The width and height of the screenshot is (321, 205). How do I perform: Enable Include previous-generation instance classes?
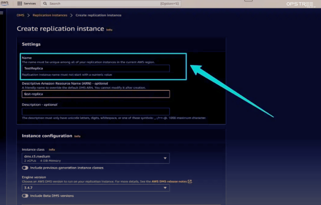point(25,168)
